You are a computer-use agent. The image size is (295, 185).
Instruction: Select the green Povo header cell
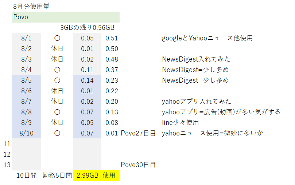coord(66,17)
